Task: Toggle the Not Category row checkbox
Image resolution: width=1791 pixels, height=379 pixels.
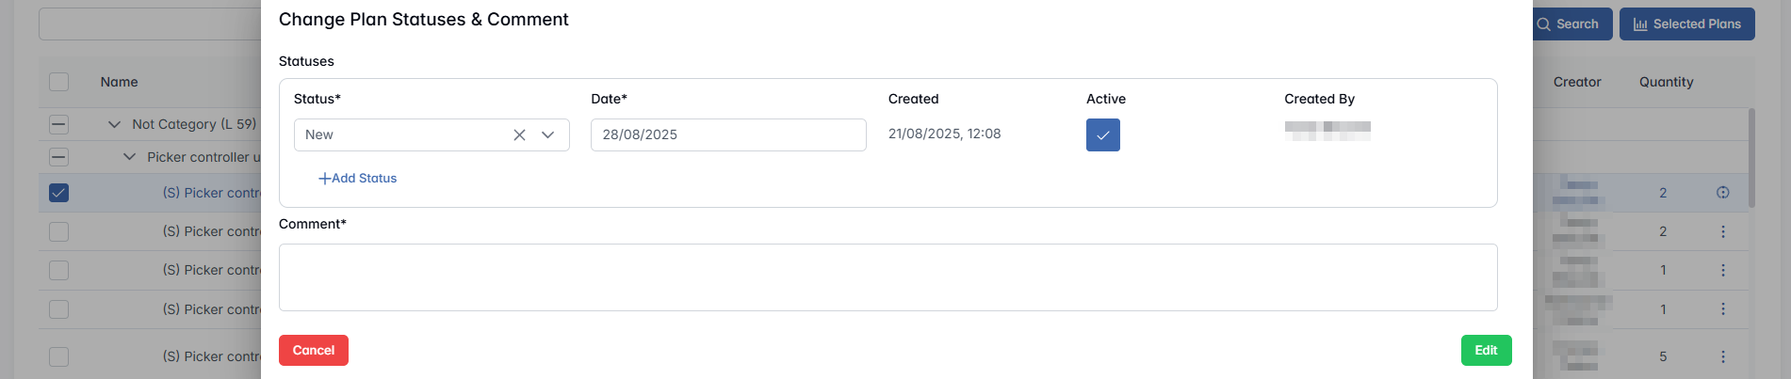Action: 58,124
